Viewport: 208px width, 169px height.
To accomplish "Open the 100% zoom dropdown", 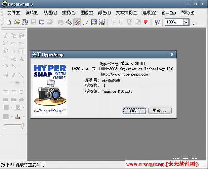I will point(186,22).
